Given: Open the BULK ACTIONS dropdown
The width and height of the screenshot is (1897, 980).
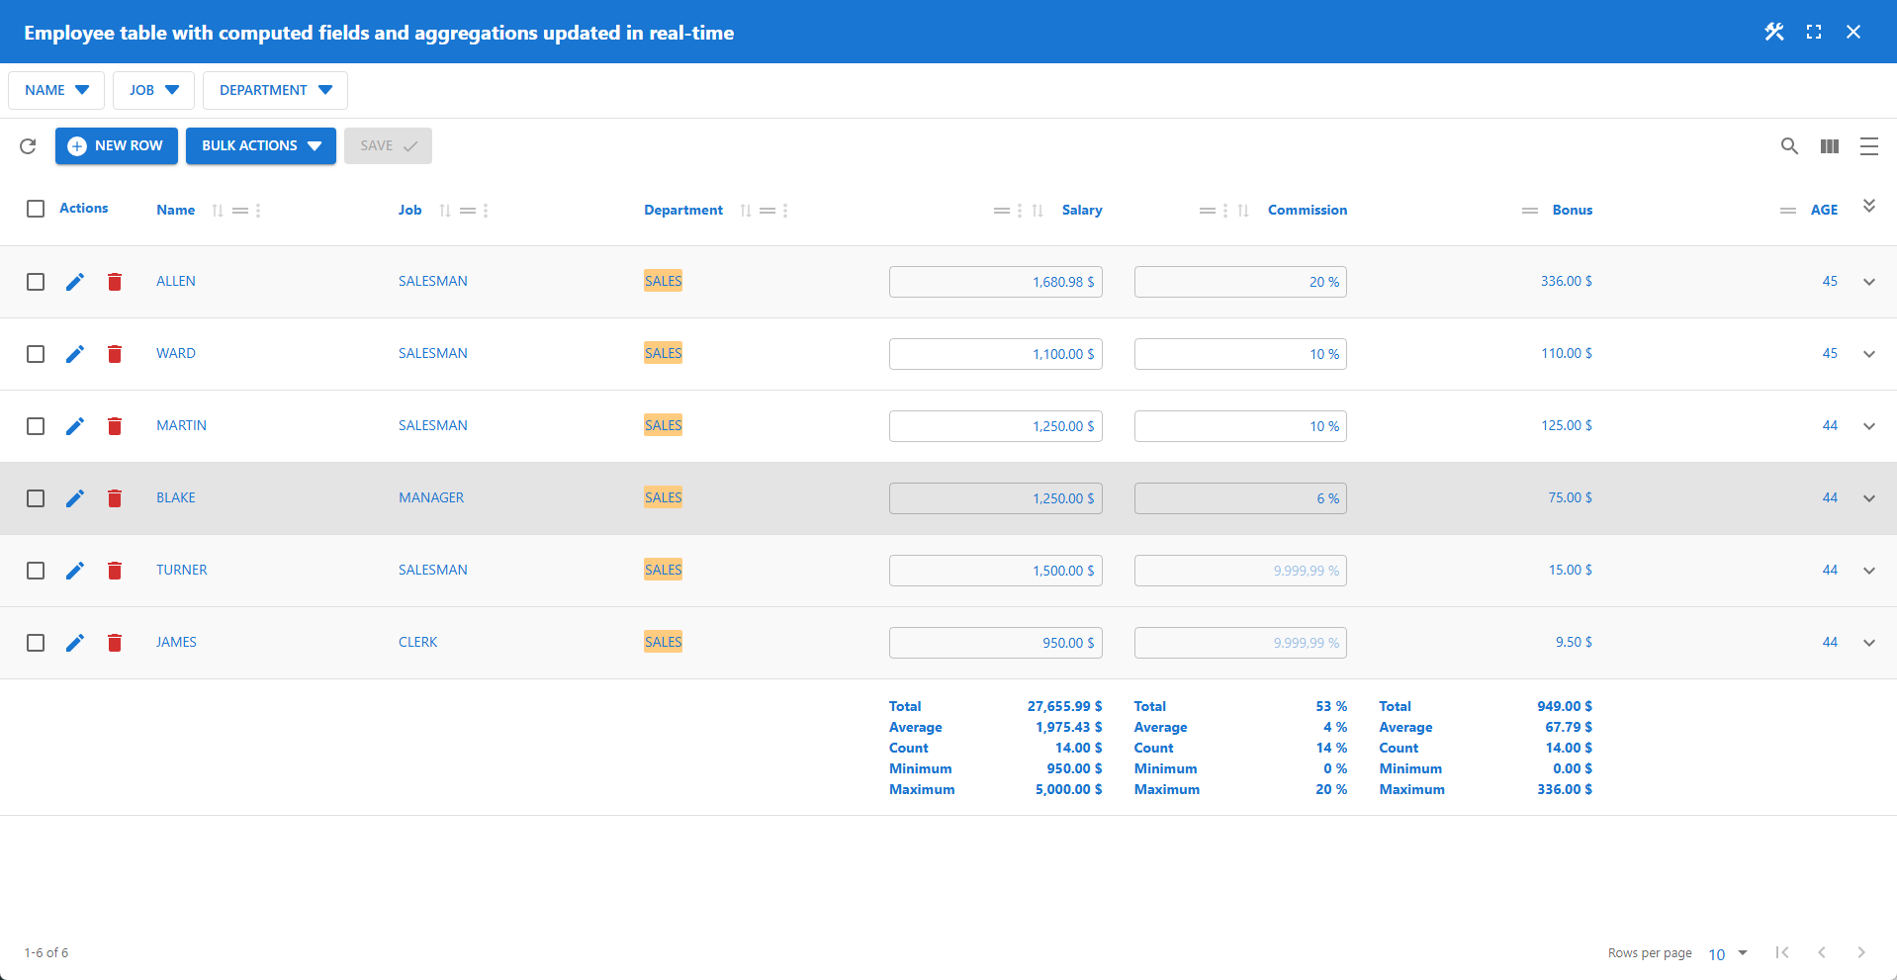Looking at the screenshot, I should coord(261,145).
